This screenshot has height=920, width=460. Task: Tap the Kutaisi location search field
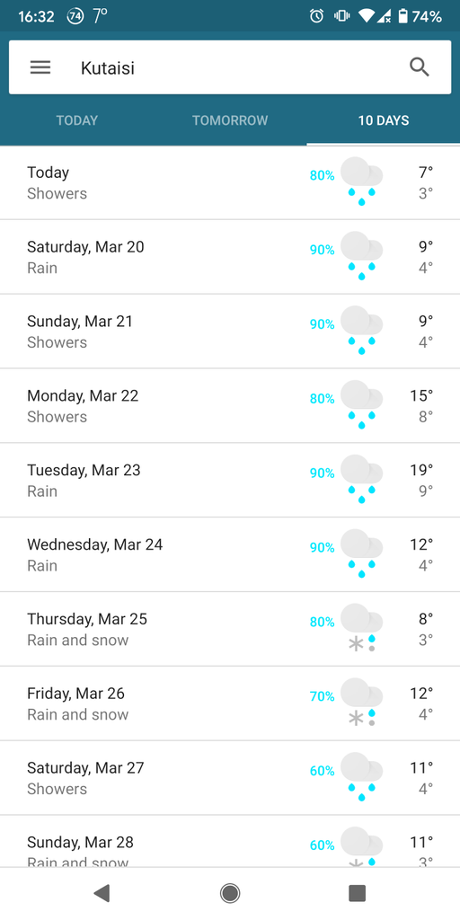230,67
